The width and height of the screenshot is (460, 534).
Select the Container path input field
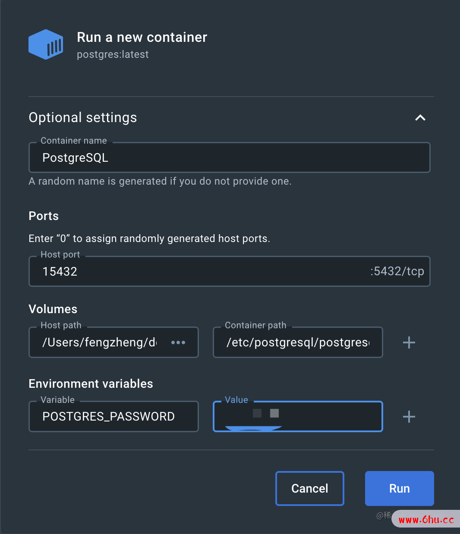(298, 342)
